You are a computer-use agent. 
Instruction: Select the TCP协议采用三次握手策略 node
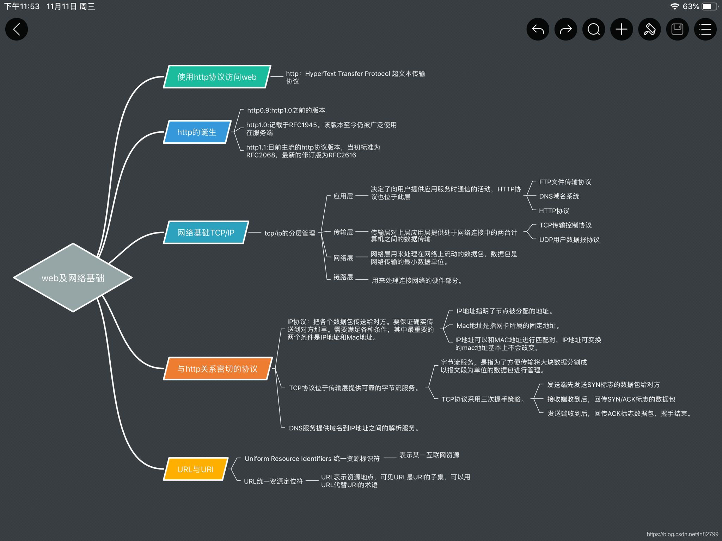tap(484, 399)
